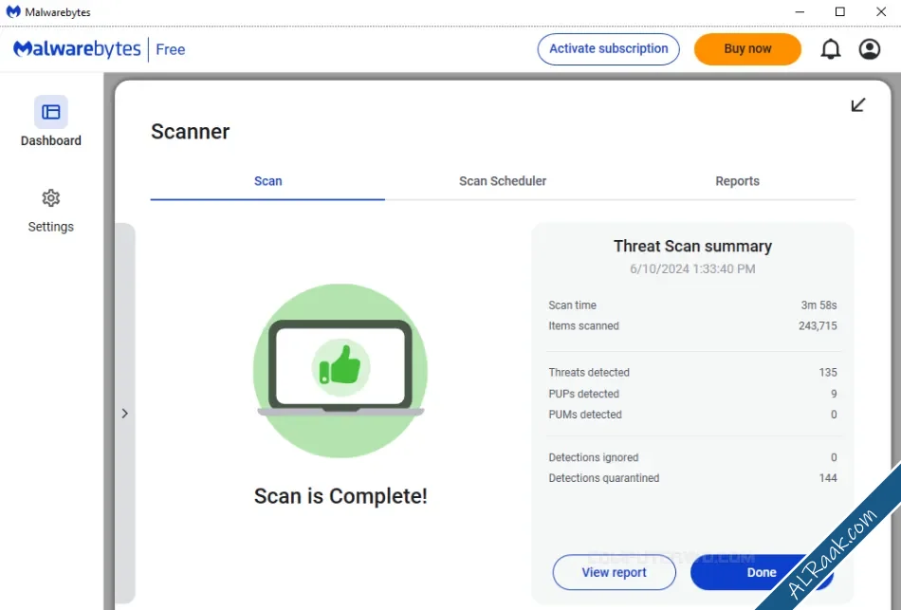Click the 'Items scanned' label
Viewport: 901px width, 610px height.
pos(583,326)
